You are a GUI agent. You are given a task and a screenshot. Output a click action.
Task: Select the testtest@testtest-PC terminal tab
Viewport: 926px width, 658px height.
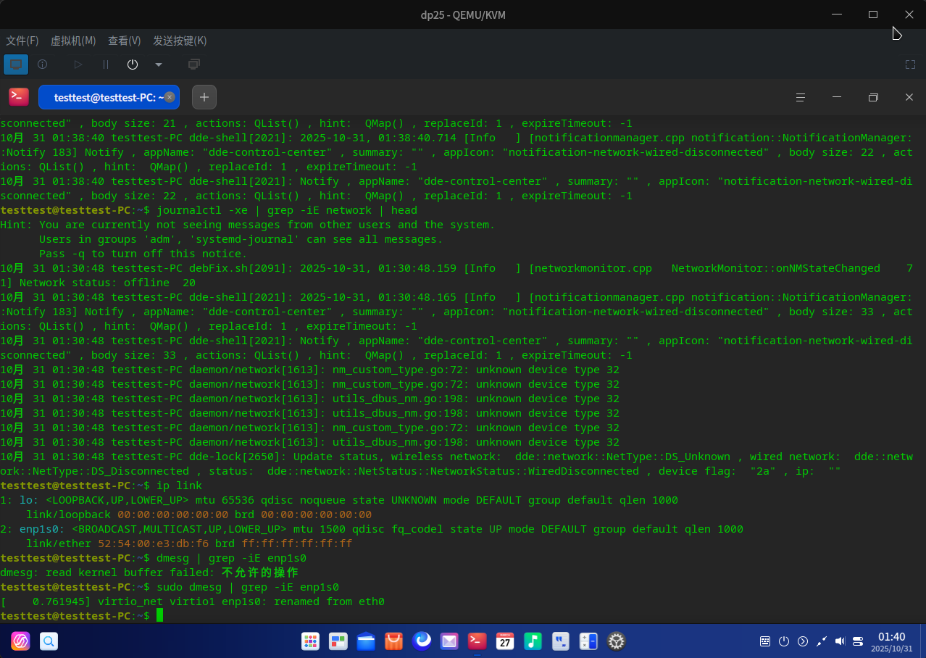[109, 97]
